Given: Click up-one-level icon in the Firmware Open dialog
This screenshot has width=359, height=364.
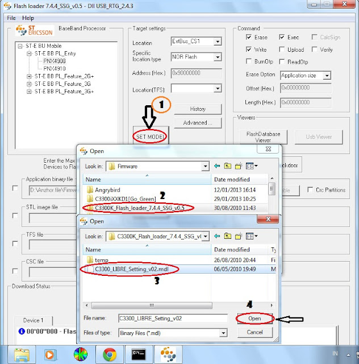Looking at the screenshot, I should point(228,166).
